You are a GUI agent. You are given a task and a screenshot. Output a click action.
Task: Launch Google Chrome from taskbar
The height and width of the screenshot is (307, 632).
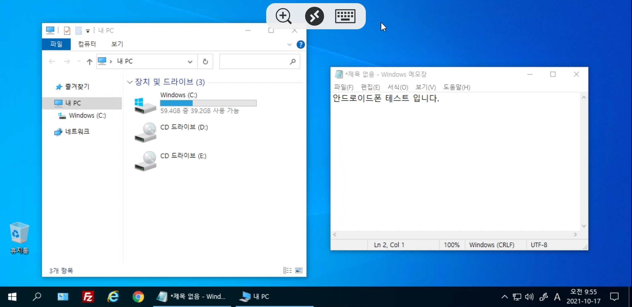(138, 297)
